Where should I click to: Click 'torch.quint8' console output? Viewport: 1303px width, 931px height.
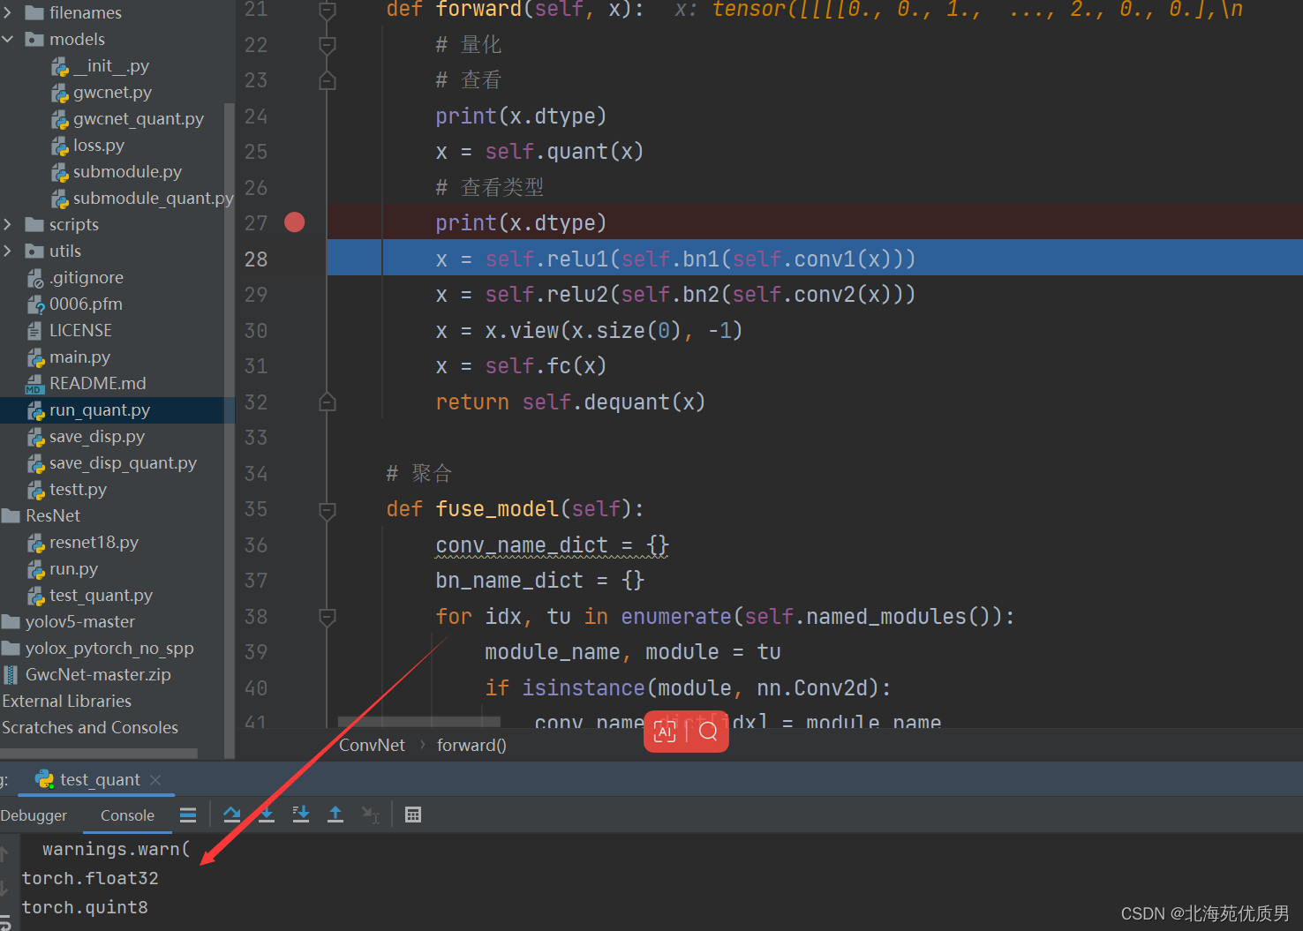tap(85, 907)
